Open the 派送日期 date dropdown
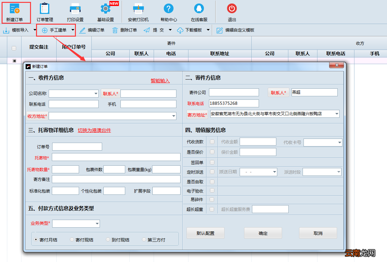This screenshot has width=387, height=262. coord(274,172)
